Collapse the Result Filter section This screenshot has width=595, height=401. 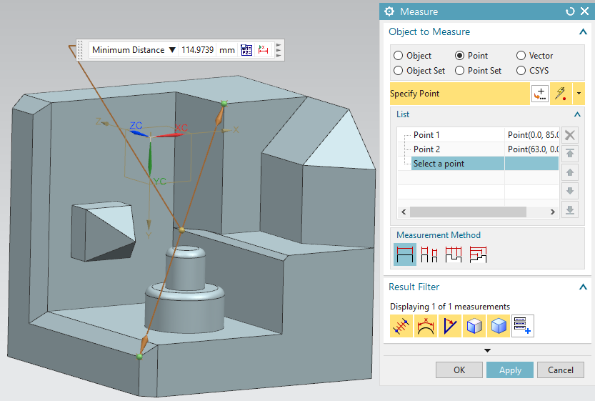(x=583, y=287)
